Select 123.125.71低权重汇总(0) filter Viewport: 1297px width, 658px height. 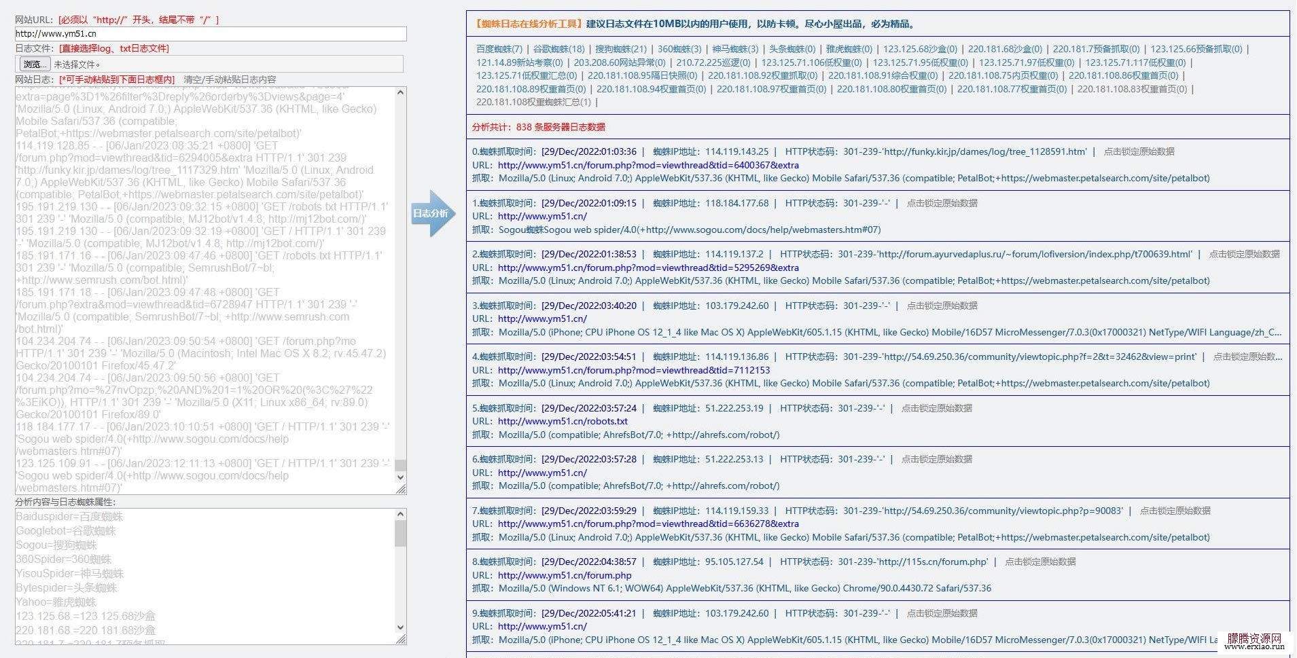tap(527, 75)
